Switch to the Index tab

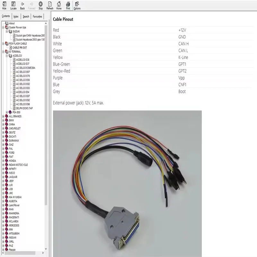tap(15, 16)
